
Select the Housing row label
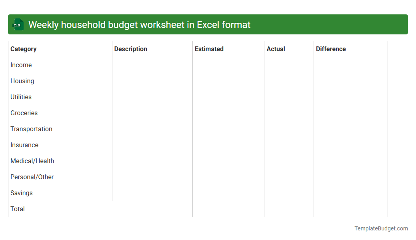(x=22, y=81)
